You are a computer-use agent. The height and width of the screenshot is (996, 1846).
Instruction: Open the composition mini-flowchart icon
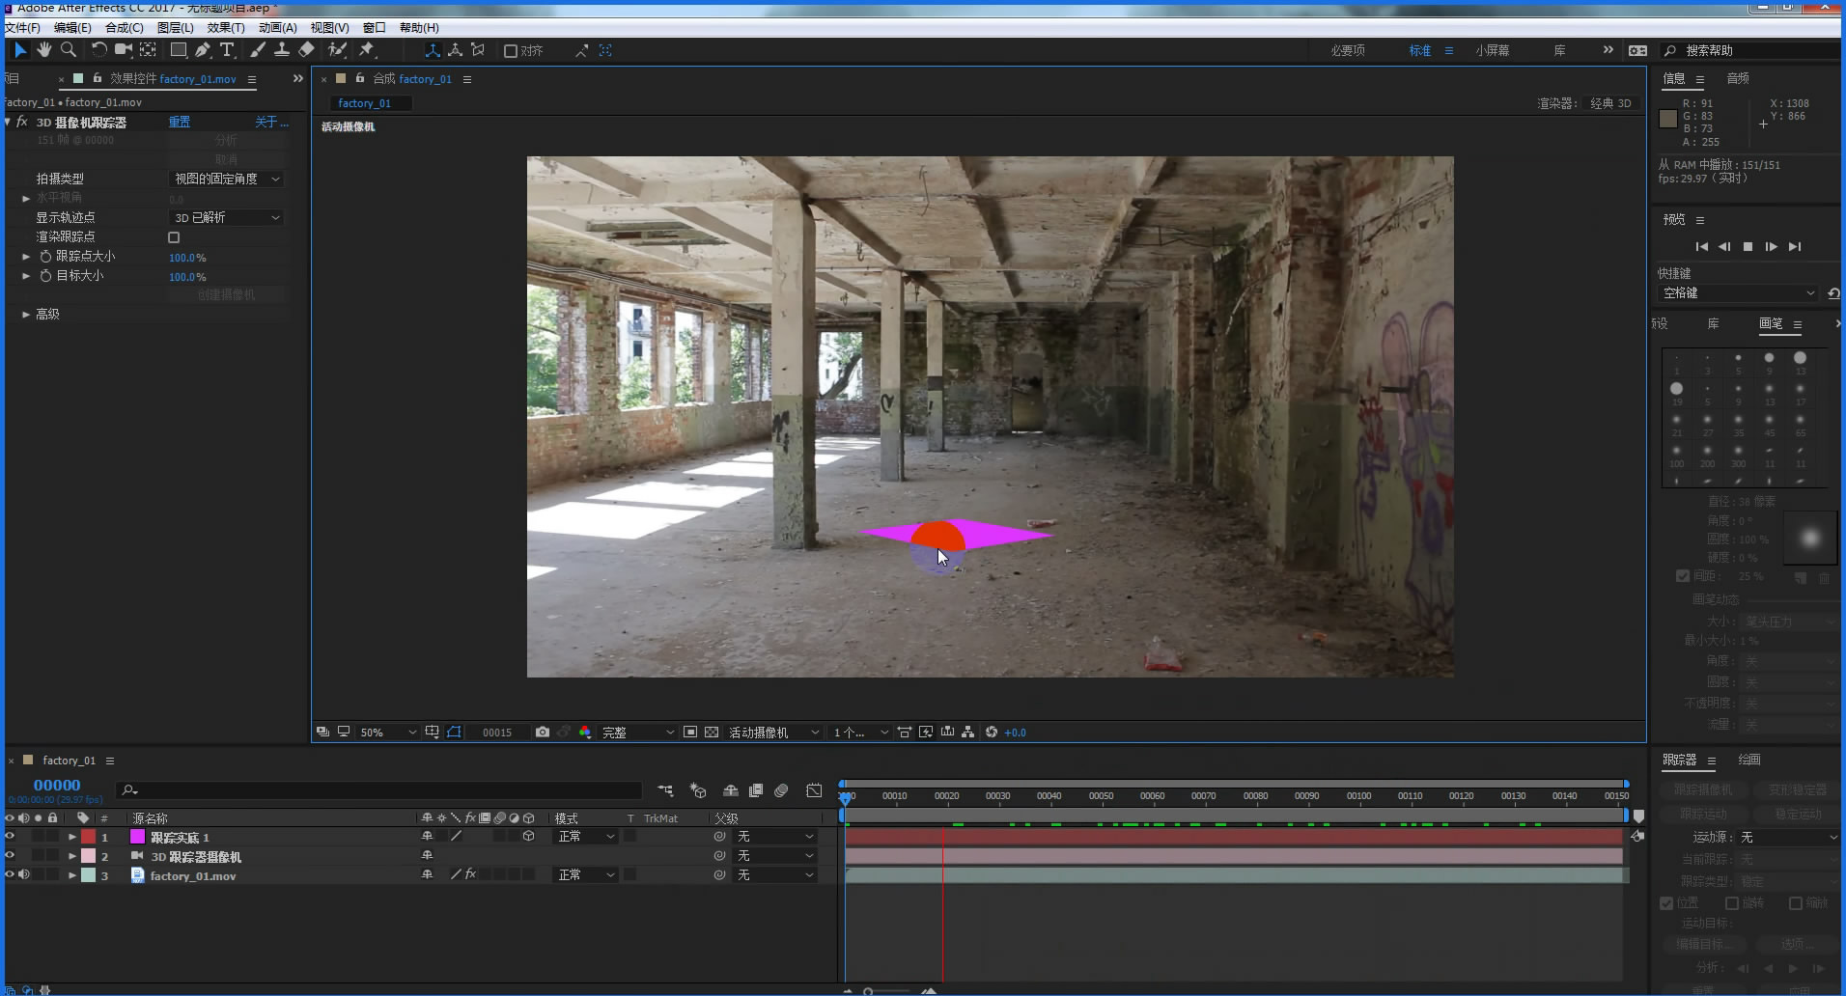click(666, 790)
